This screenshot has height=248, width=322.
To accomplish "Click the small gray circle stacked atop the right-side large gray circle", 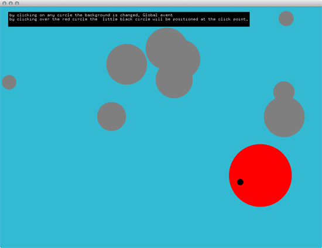I will (x=284, y=92).
